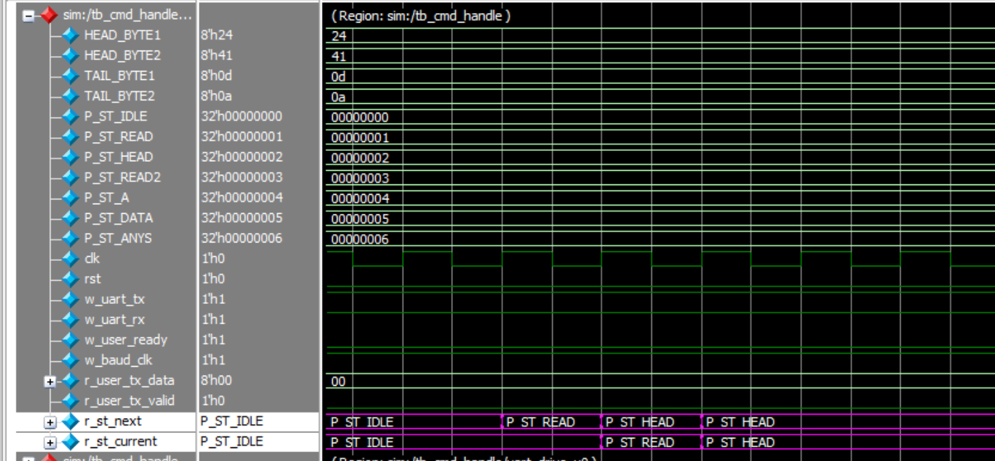Image resolution: width=995 pixels, height=461 pixels.
Task: Click the 32'h00000003 value of P_ST_READ2
Action: click(241, 177)
